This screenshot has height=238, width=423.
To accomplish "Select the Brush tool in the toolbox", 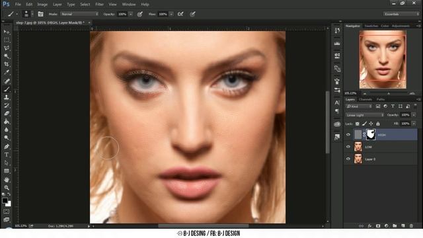I will point(7,89).
